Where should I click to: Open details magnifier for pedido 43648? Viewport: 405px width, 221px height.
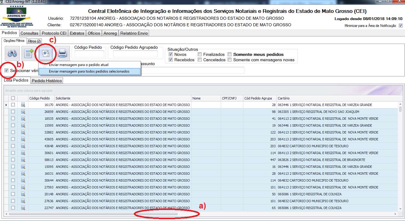click(x=23, y=146)
